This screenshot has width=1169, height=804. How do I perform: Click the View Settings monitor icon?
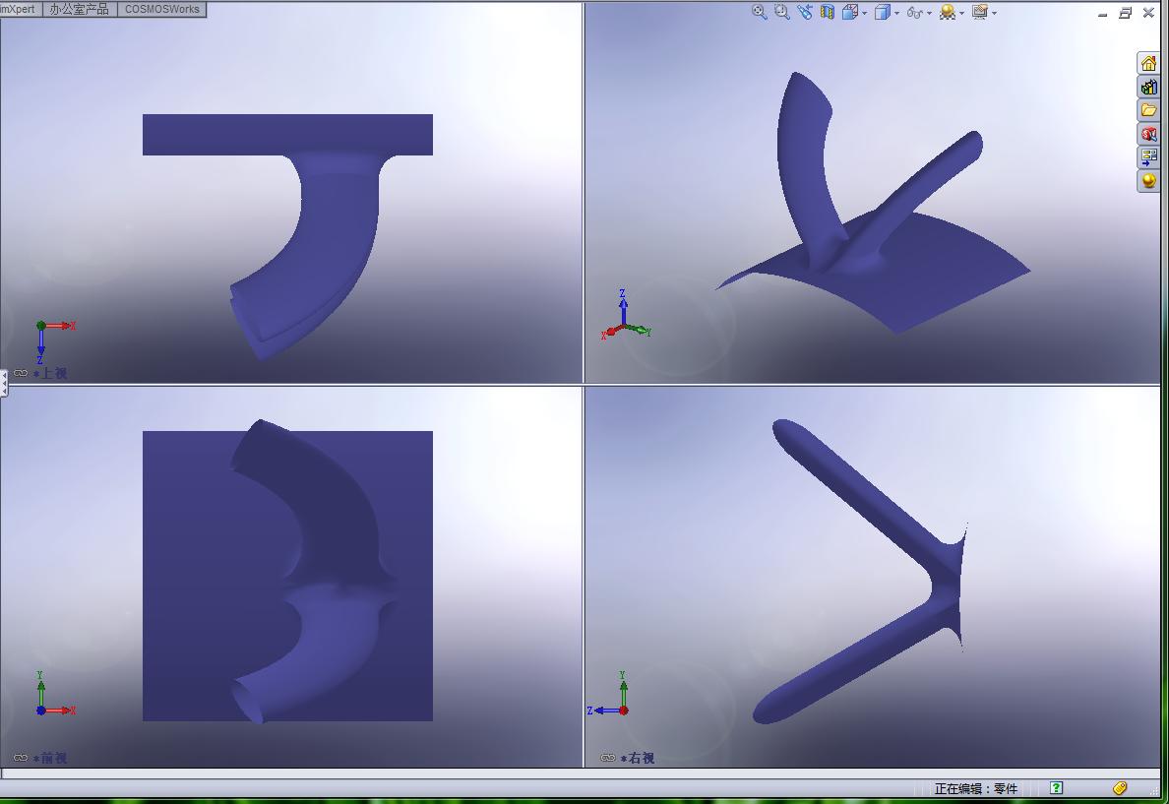click(980, 12)
